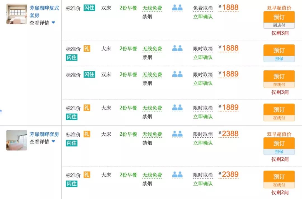Click the guest occupancy icon in the first ¥1888 row
Image resolution: width=302 pixels, height=199 pixels.
[x=178, y=8]
